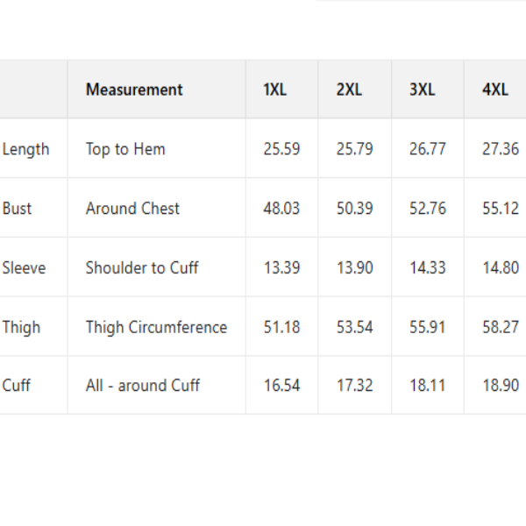Click the Shoulder to Cuff cell
Screen dimensions: 526x526
[x=142, y=267]
